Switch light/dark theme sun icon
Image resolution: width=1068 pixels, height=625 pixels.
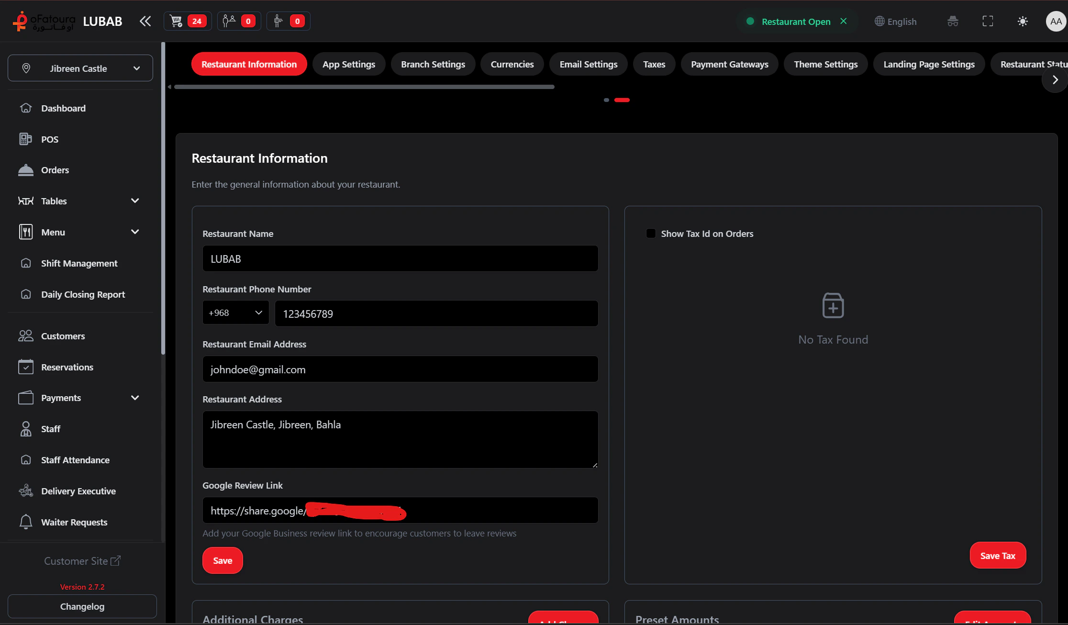(x=1023, y=21)
